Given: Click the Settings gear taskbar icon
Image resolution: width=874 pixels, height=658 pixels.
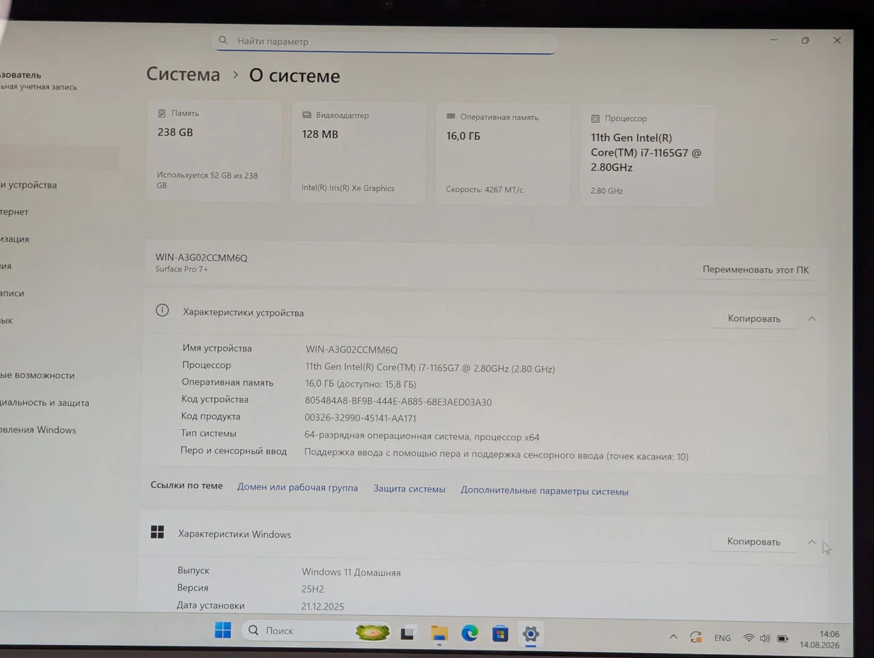Looking at the screenshot, I should [531, 634].
